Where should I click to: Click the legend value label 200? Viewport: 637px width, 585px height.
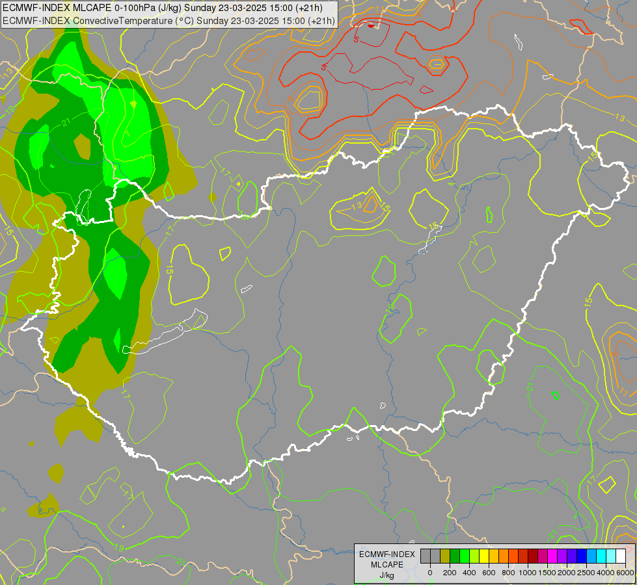[450, 573]
